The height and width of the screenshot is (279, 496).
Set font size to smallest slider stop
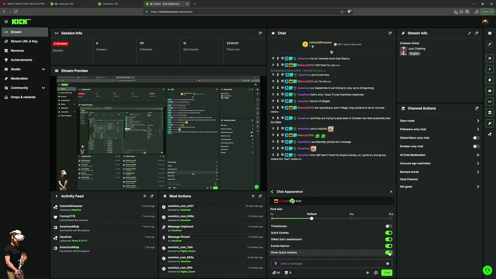(x=272, y=219)
